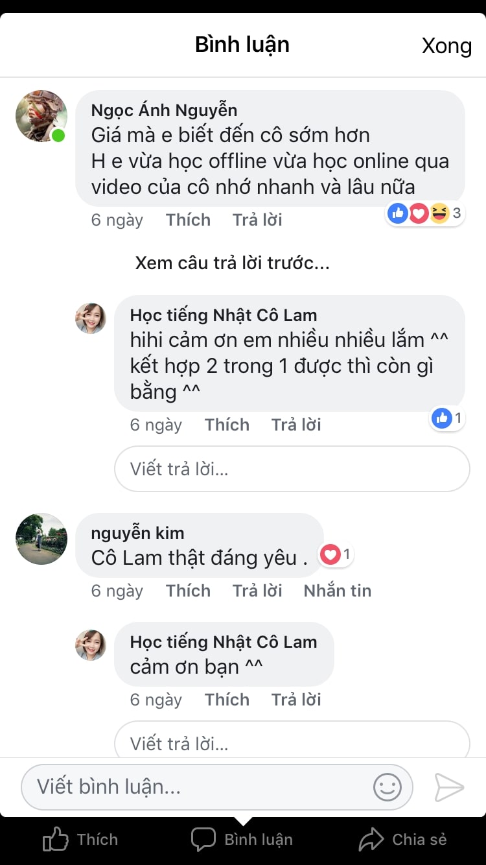Tap Nhắn tin under nguyễn kim's comment

(x=337, y=591)
